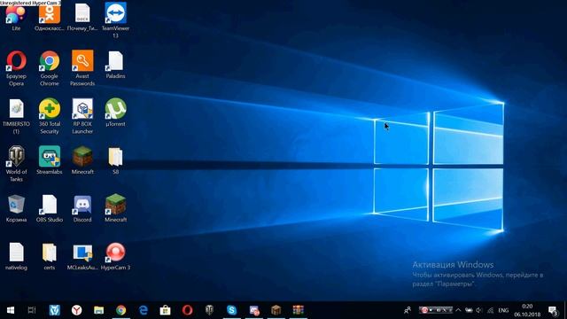
Task: Select World of Tanks desktop shortcut
Action: click(x=16, y=164)
